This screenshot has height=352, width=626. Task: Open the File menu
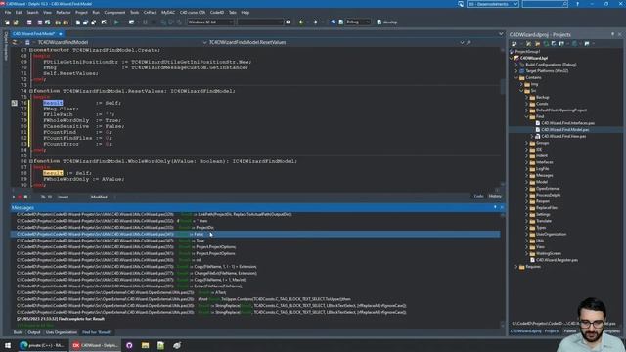(8, 13)
